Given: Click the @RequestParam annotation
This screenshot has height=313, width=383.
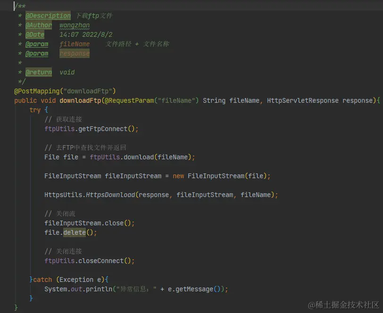Looking at the screenshot, I should click(129, 100).
